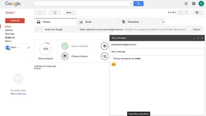
Task: Go to newer messages arrow
Action: pyautogui.click(x=180, y=13)
